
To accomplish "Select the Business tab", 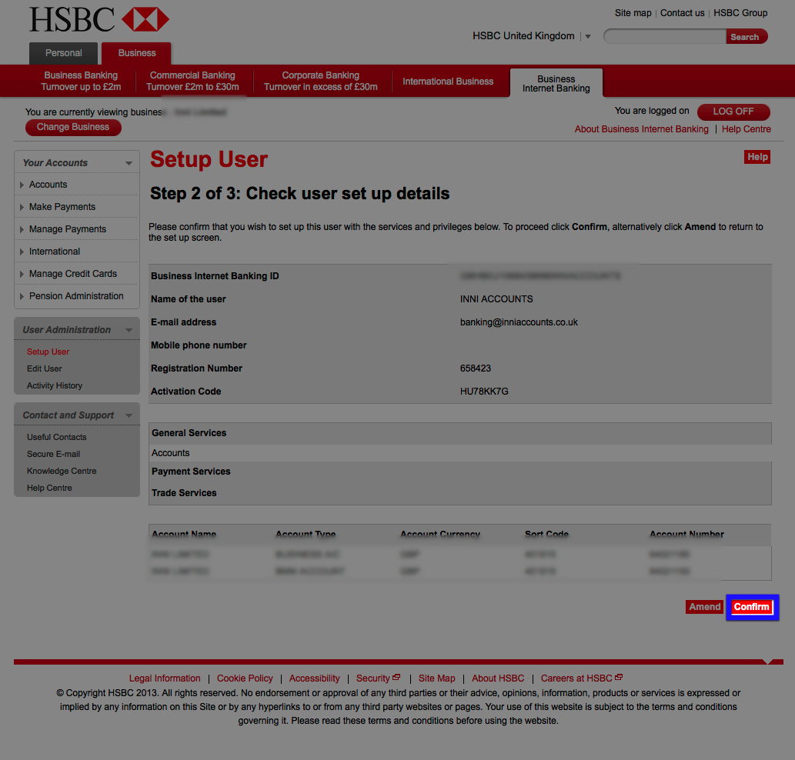I will point(136,53).
